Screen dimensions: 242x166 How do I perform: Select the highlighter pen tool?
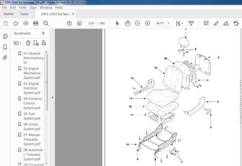216,23
